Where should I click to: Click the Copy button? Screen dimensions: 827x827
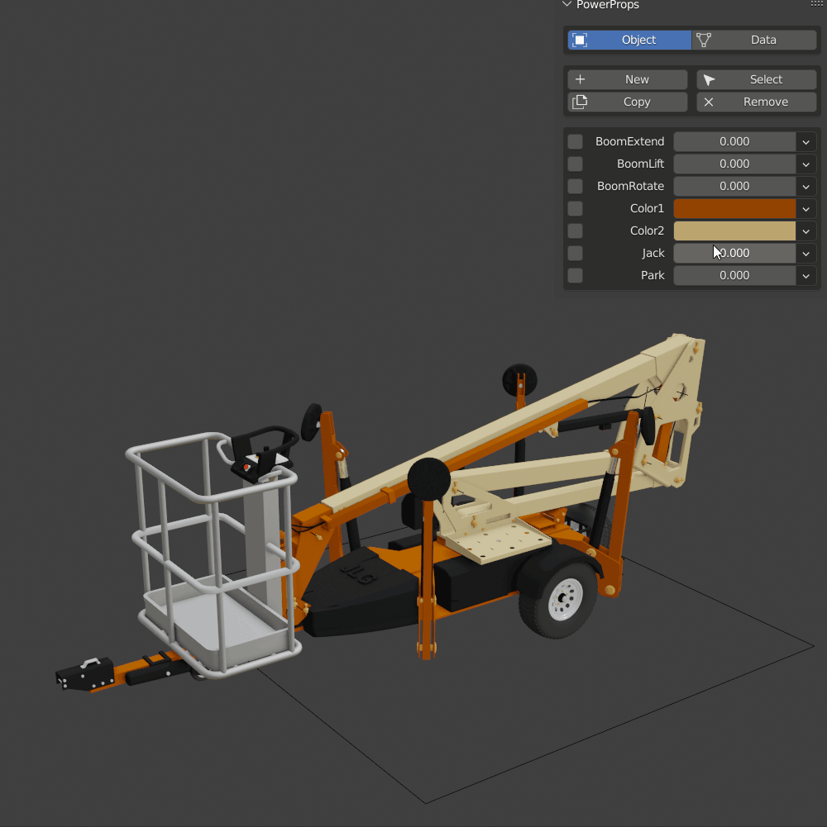click(628, 102)
